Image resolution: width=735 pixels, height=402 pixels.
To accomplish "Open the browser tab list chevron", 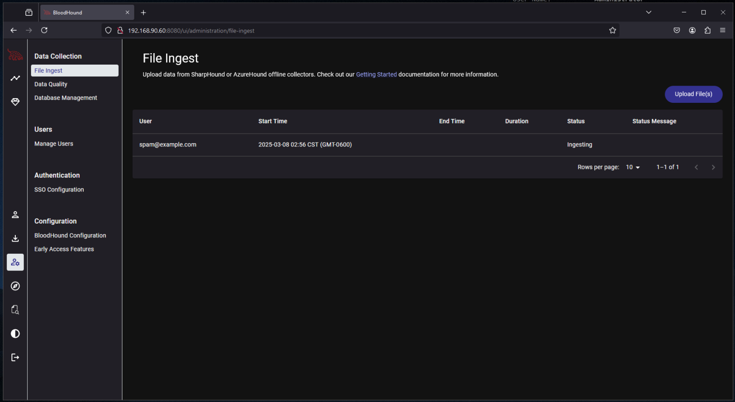I will click(648, 12).
